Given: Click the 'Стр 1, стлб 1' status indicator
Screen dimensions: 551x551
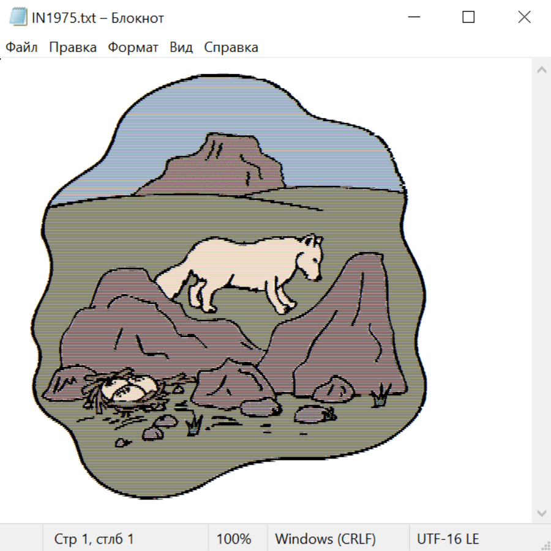Looking at the screenshot, I should [x=94, y=539].
